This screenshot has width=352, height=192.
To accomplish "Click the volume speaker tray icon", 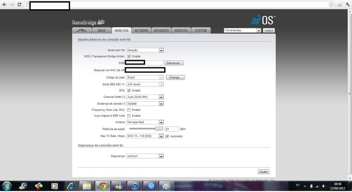I will (x=323, y=186).
